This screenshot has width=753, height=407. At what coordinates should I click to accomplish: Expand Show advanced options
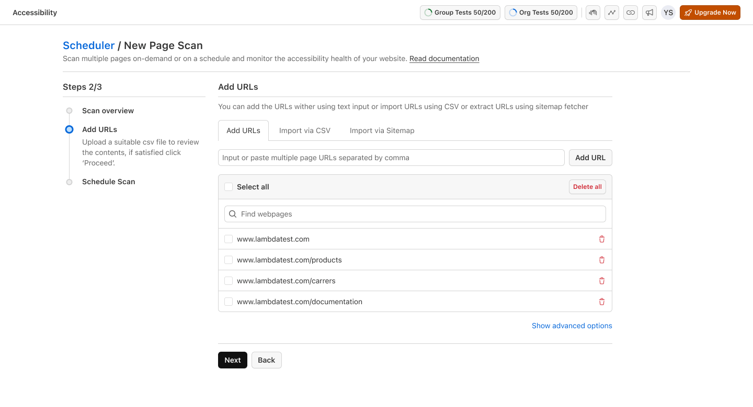point(572,326)
